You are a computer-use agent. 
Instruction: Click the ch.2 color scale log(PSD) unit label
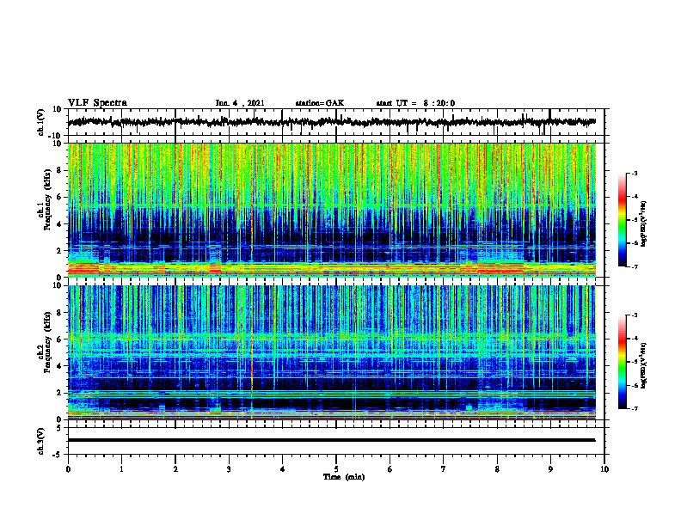pos(644,365)
